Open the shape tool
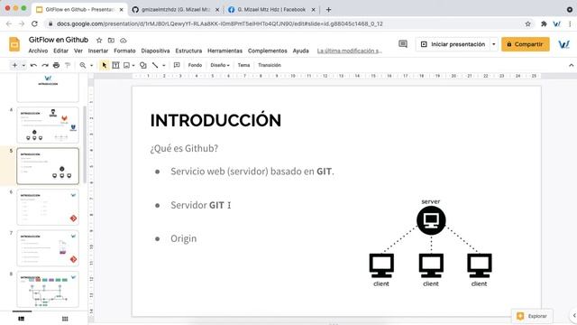 pyautogui.click(x=143, y=65)
